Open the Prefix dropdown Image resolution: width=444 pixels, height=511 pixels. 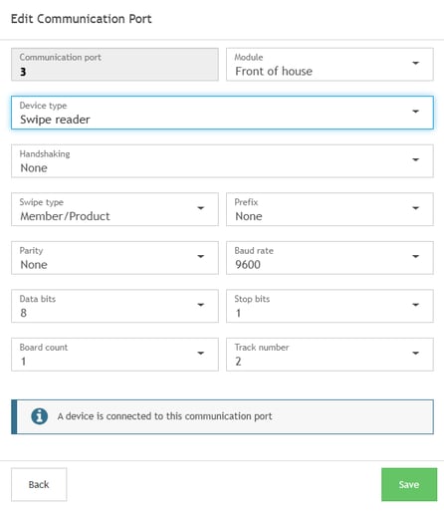(330, 209)
